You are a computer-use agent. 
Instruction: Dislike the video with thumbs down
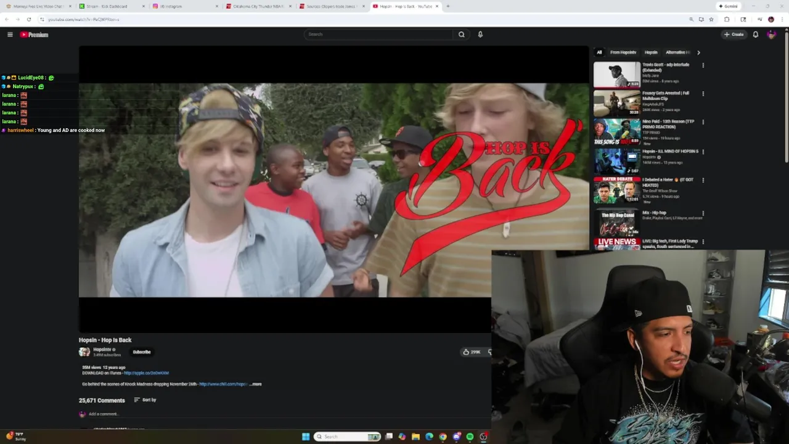(489, 352)
